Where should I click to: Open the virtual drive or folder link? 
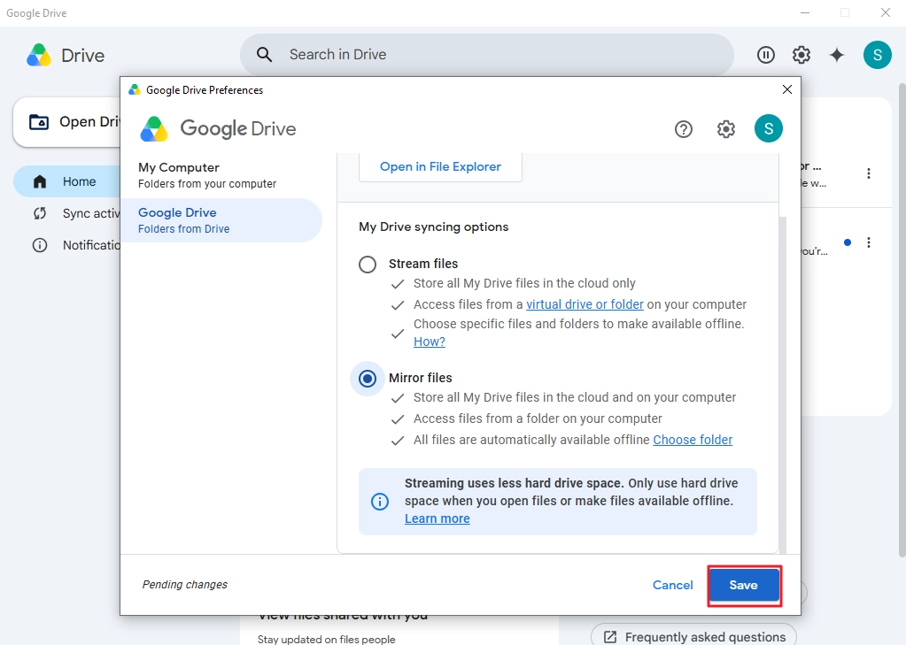(x=585, y=304)
